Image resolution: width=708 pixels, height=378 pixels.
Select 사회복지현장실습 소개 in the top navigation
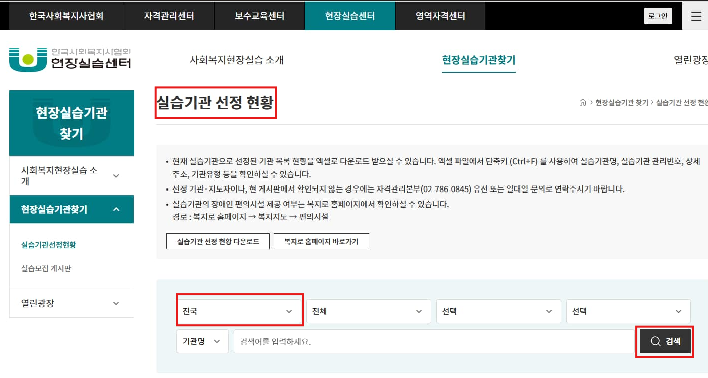point(237,60)
